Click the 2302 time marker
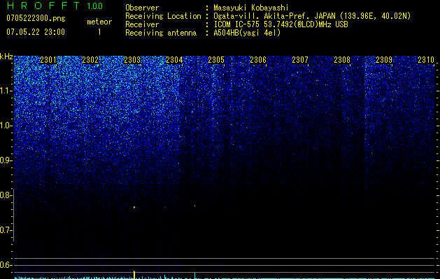 [x=90, y=60]
